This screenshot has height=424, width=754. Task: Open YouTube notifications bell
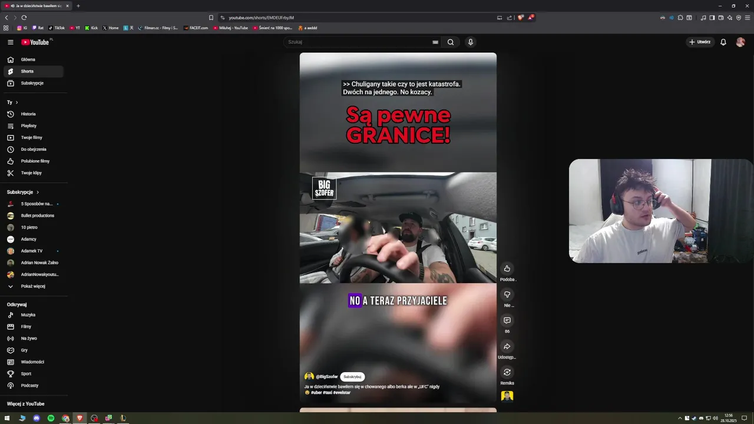(723, 42)
